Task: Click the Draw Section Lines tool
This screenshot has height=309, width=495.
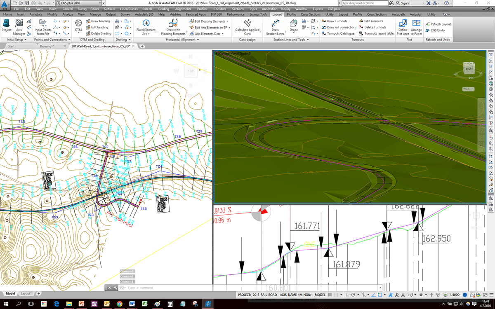Action: tap(275, 26)
